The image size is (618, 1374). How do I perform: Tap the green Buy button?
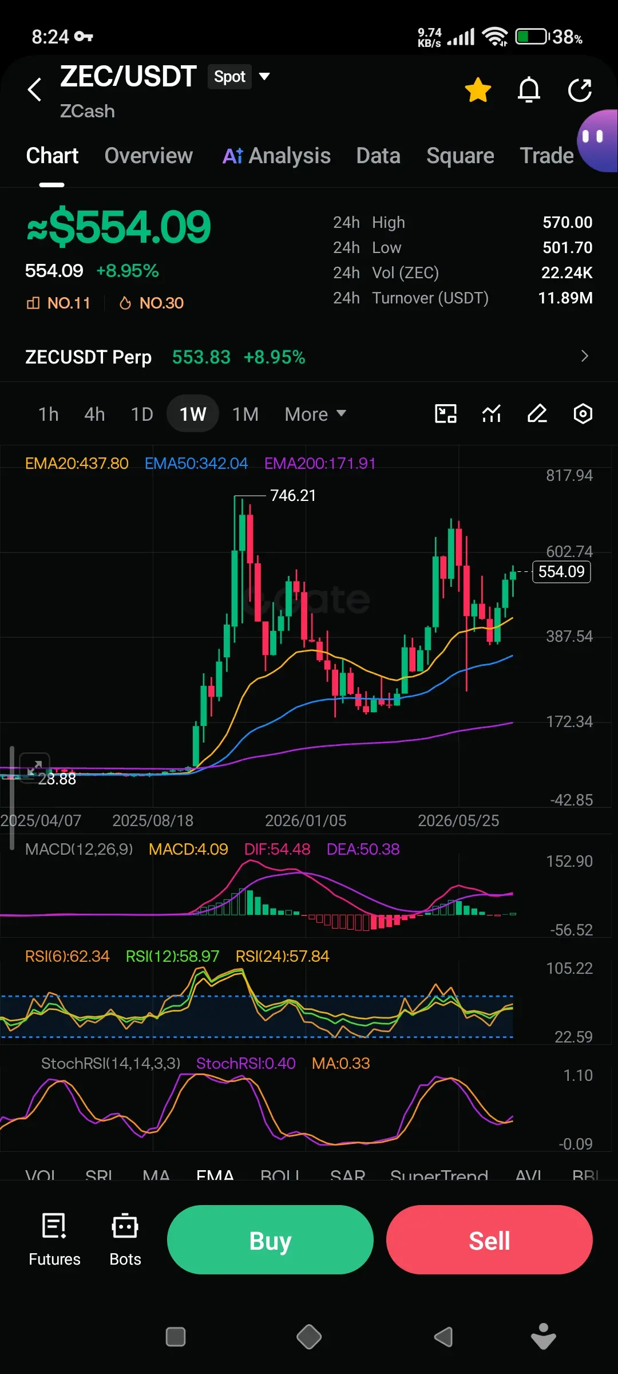pos(270,1240)
